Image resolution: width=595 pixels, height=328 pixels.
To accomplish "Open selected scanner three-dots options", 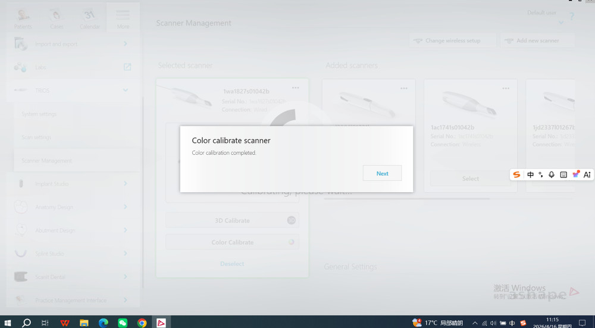I will [x=295, y=88].
